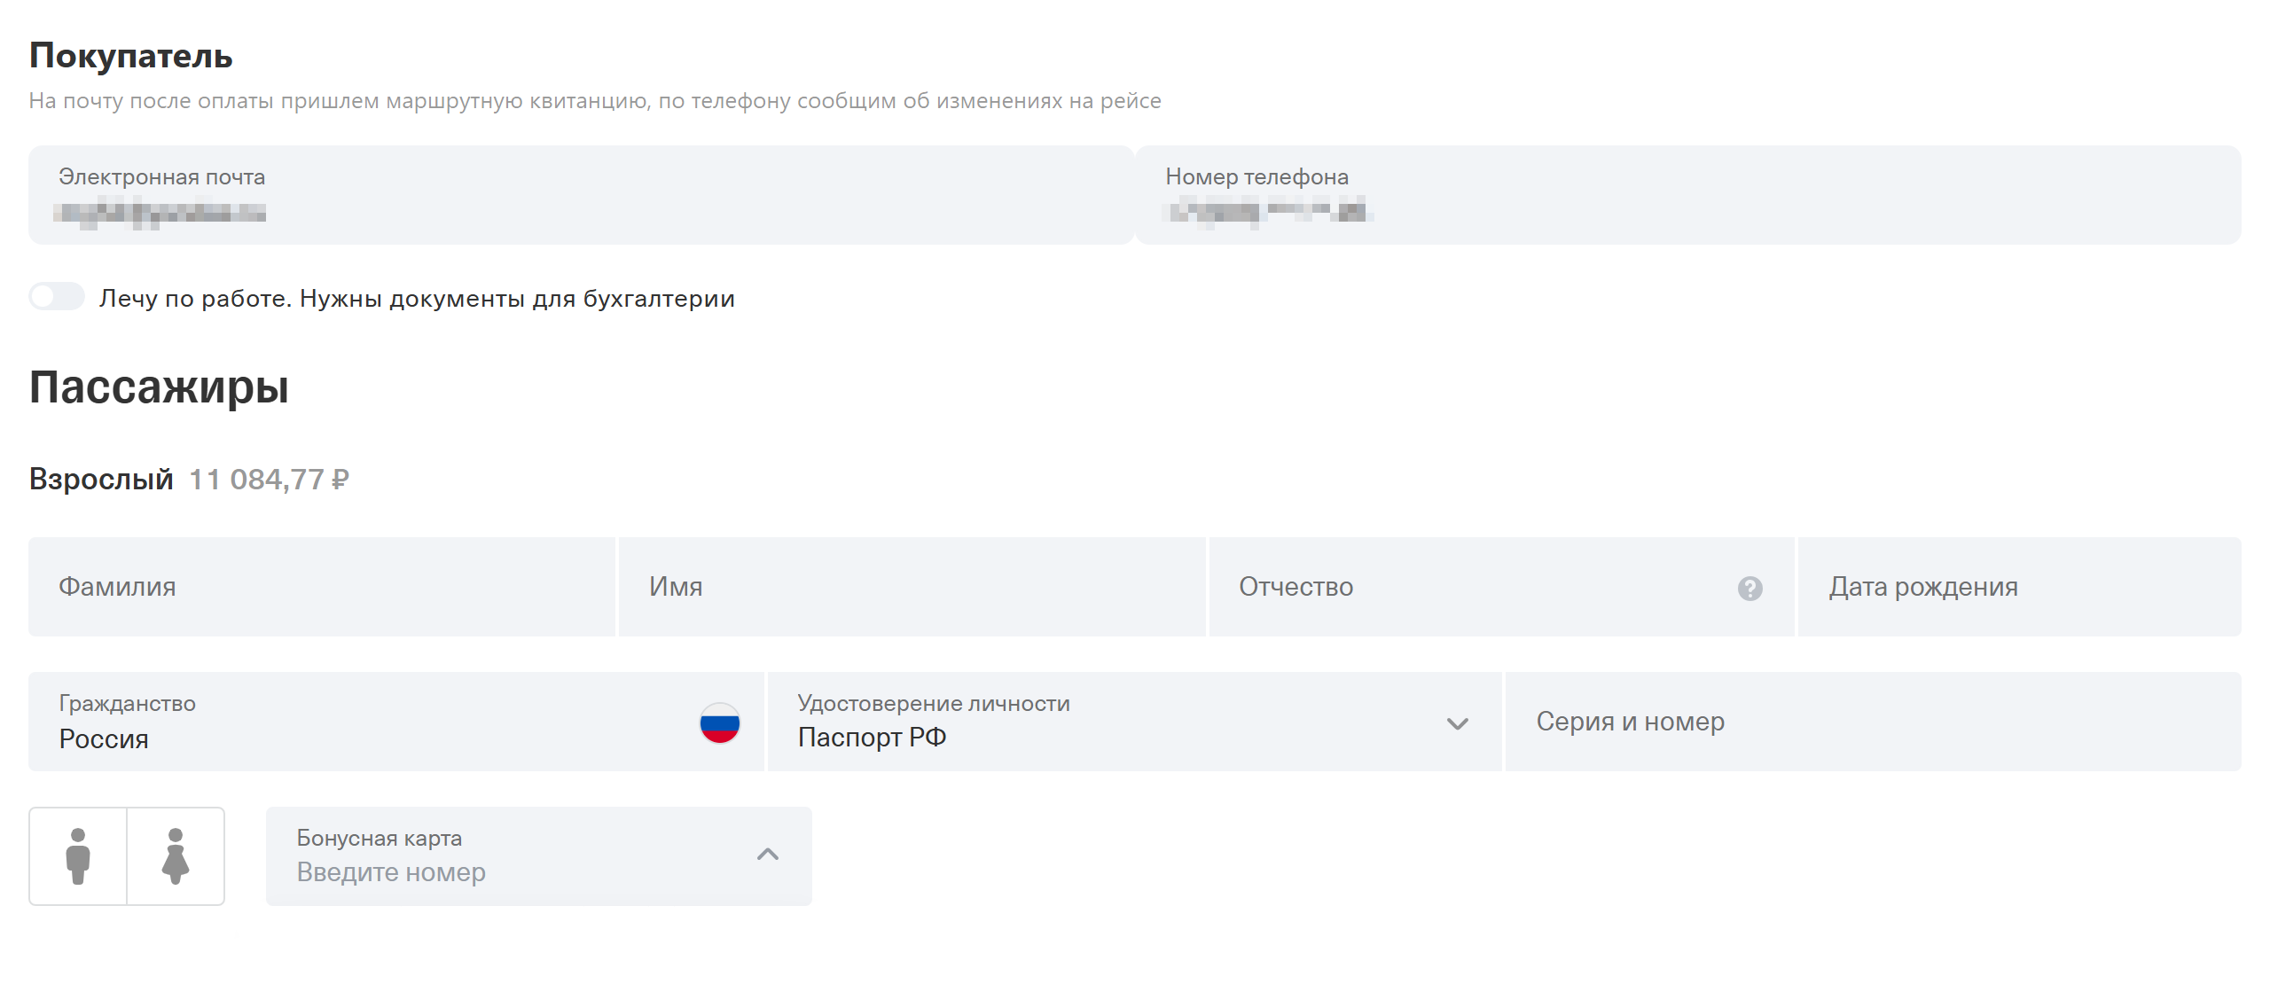Viewport: 2270px width, 984px height.
Task: Enter the bonus card number field
Action: click(x=514, y=872)
